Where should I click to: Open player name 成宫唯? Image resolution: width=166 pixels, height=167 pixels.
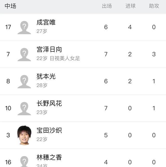[46, 22]
